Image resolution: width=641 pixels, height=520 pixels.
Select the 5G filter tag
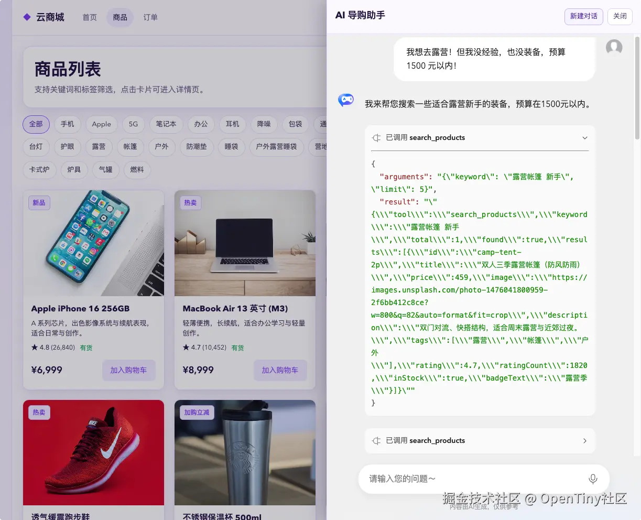pos(134,124)
